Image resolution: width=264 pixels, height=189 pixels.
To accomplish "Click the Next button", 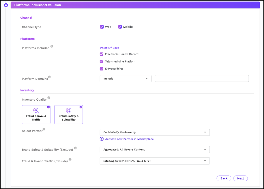I will 241,178.
